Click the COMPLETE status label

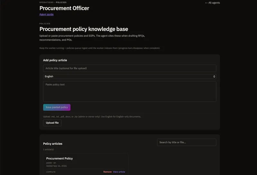[51, 172]
